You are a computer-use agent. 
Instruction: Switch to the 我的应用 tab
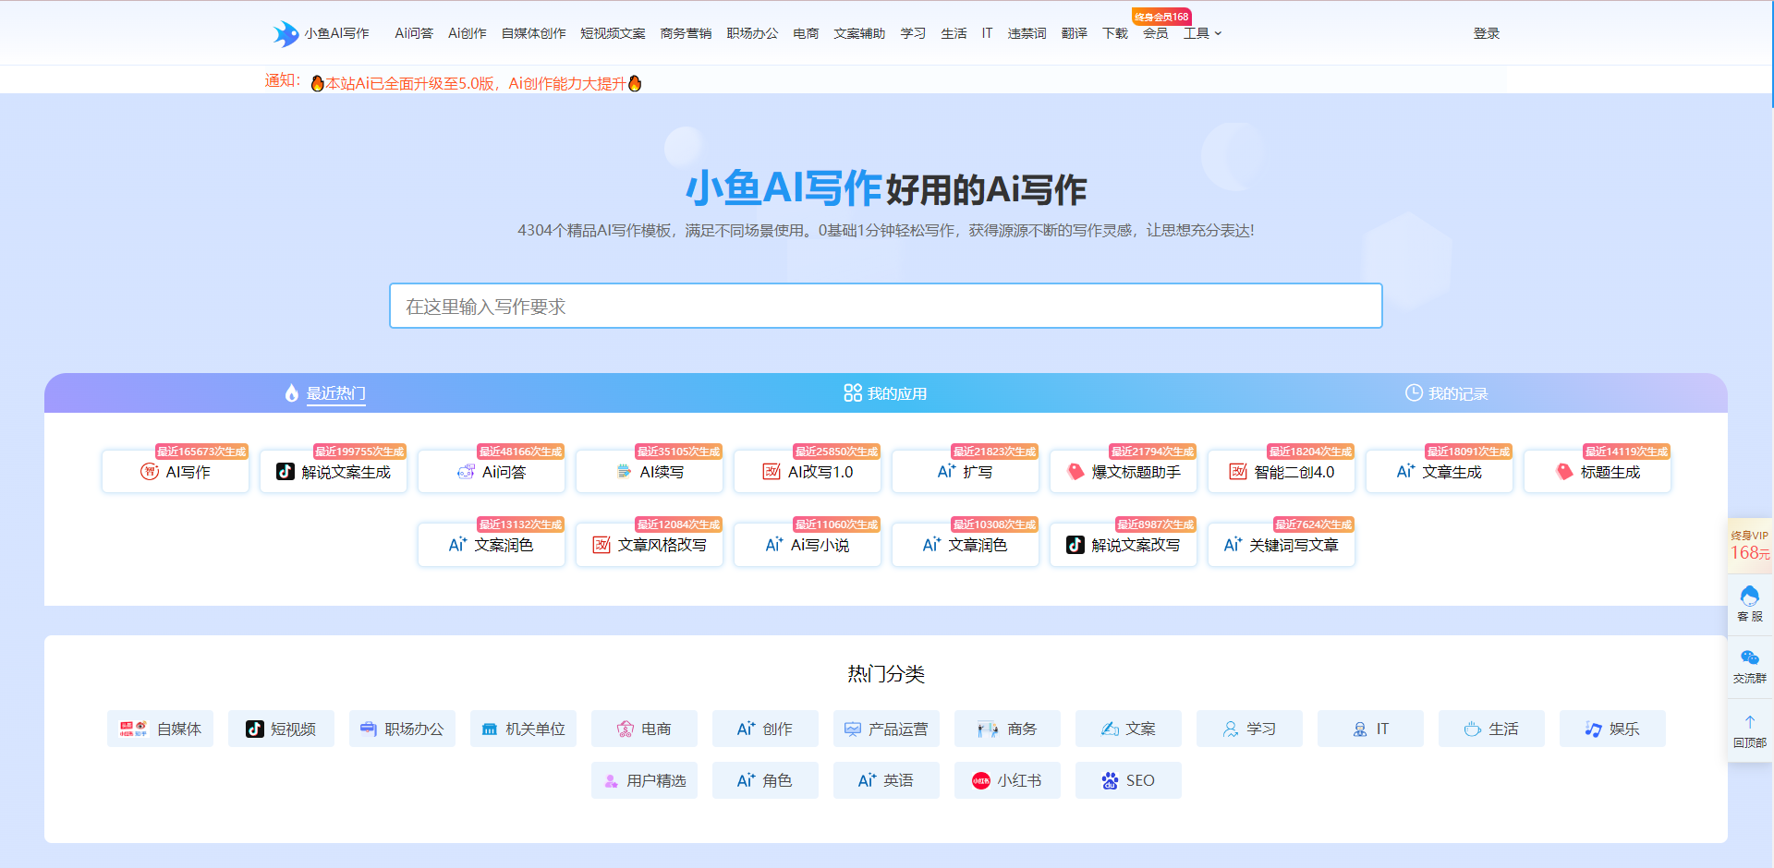pos(885,393)
